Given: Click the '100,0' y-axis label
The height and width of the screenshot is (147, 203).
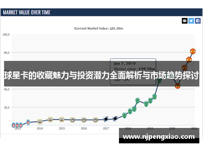Looking at the screenshot, I should [x=6, y=35].
